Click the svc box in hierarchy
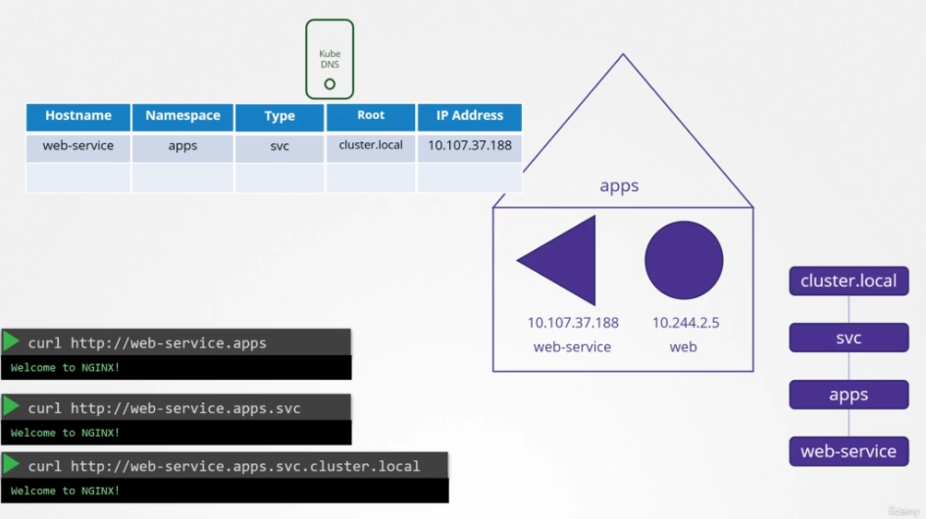 click(849, 337)
